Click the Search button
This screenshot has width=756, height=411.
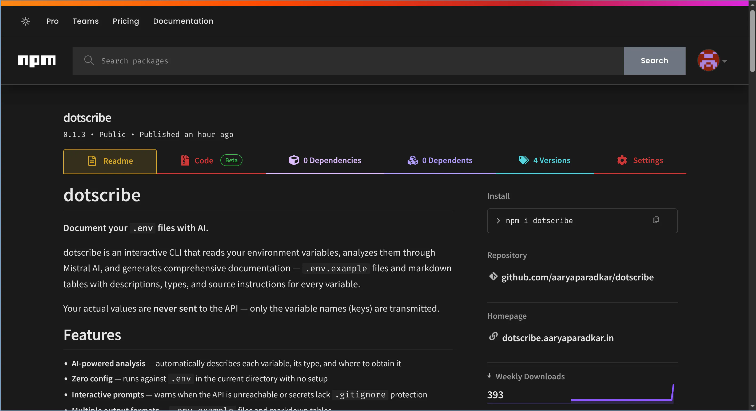click(x=654, y=61)
